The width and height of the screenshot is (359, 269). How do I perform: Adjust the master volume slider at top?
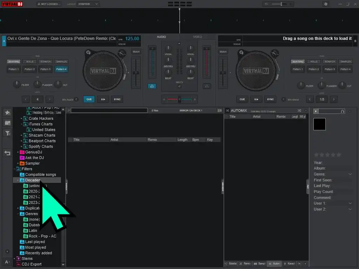[282, 4]
